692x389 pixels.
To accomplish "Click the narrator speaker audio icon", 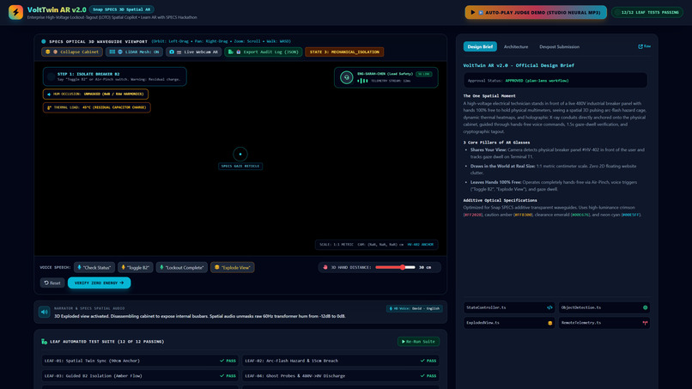I will point(44,312).
